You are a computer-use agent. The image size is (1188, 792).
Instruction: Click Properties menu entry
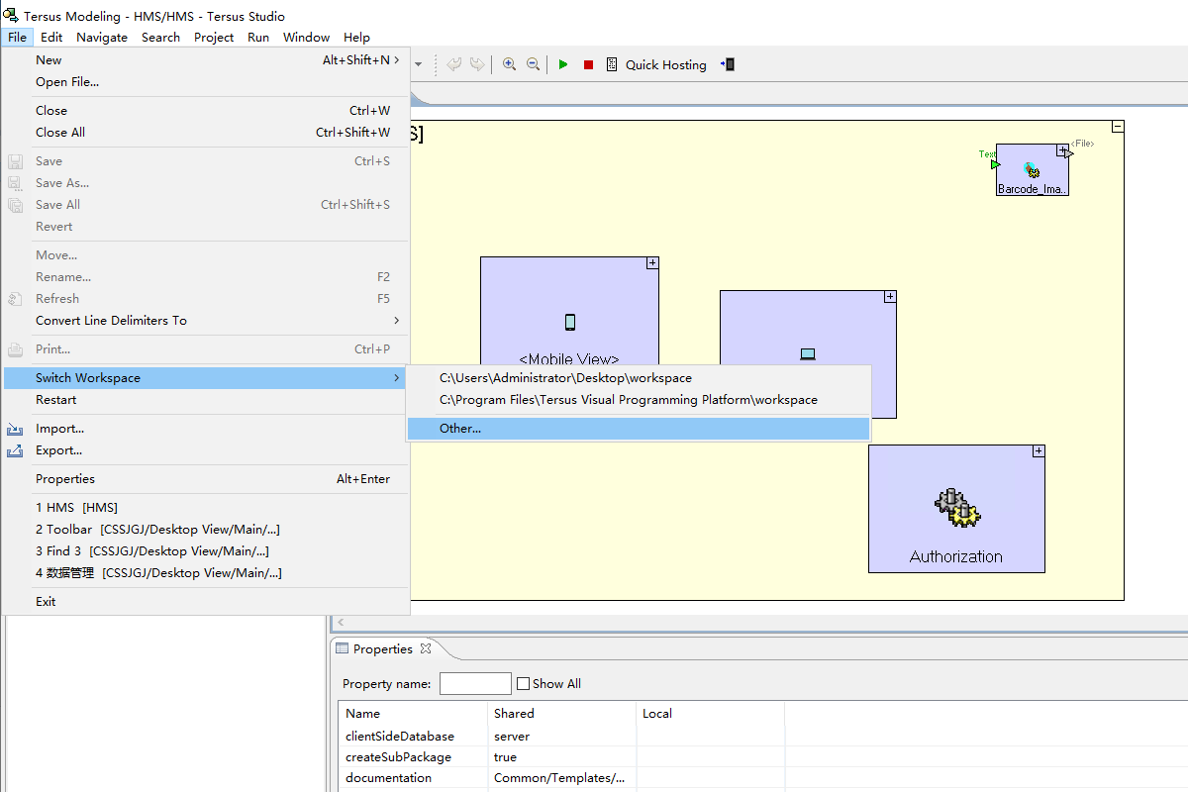click(x=206, y=479)
